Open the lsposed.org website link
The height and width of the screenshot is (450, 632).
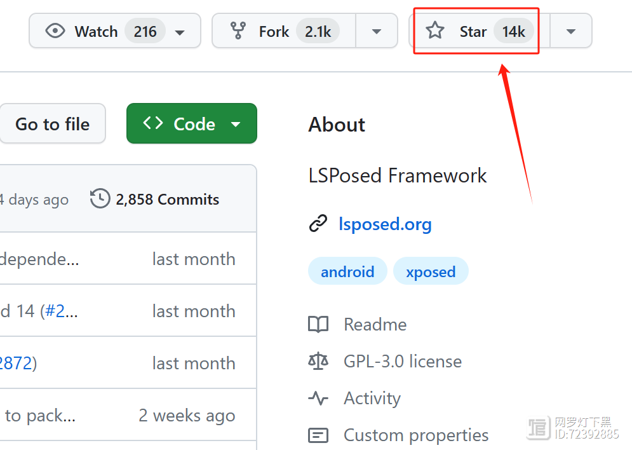385,224
